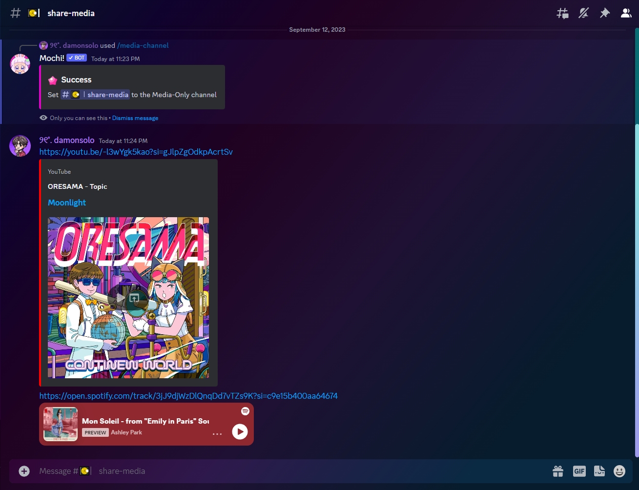Open the Spotify embed three-dots menu
Image resolution: width=639 pixels, height=490 pixels.
(x=217, y=433)
